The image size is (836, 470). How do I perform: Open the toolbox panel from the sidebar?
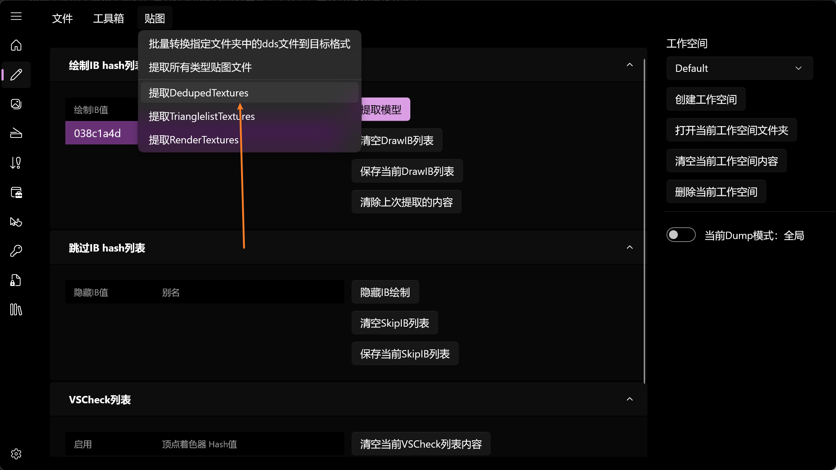pos(16,192)
